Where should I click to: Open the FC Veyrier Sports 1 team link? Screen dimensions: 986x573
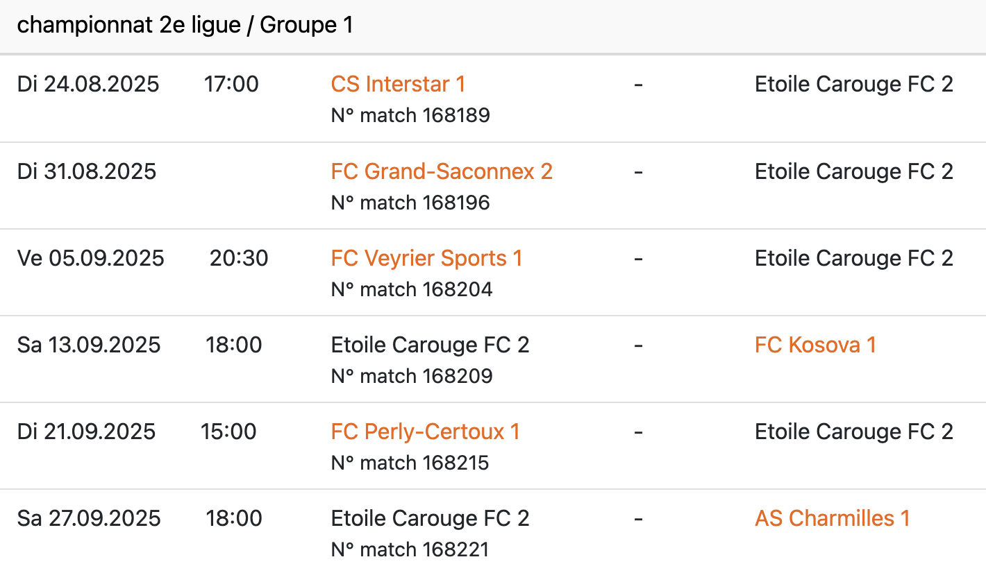[x=426, y=258]
